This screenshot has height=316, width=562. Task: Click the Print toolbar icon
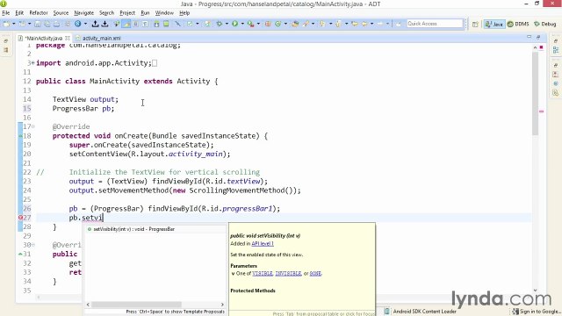point(56,24)
